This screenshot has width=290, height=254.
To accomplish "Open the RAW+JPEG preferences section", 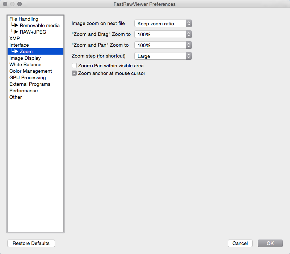I will tap(35, 32).
